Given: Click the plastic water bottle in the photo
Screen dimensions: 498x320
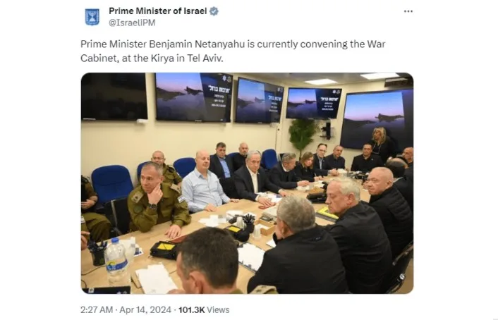Looking at the screenshot, I should pos(116,261).
